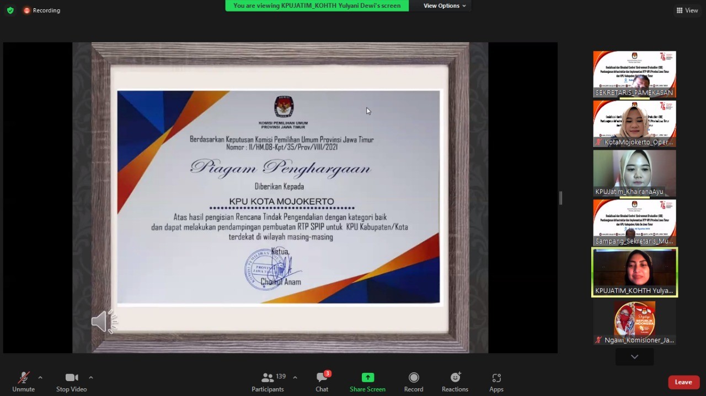Click the panel divider resize handle
Viewport: 706px width, 396px height.
(560, 198)
